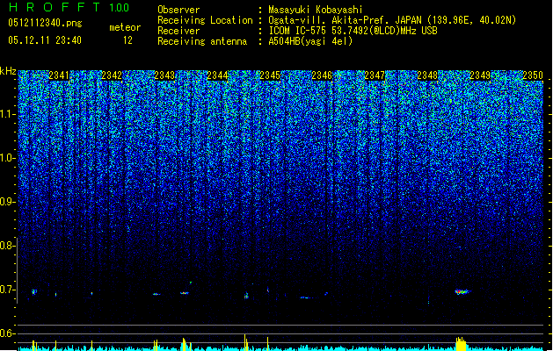Click Ogata-vill. Akita-Pref. JAPAN location text
The image size is (553, 351).
[392, 20]
